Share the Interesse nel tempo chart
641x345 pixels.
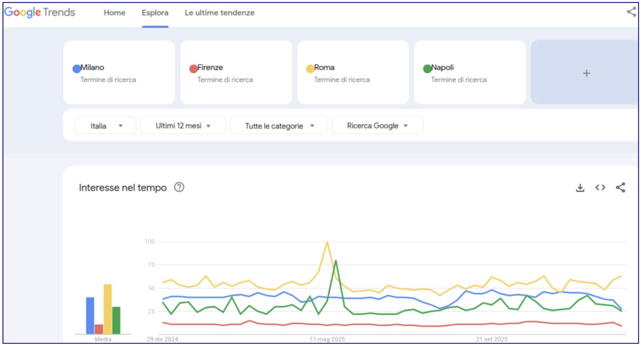pyautogui.click(x=620, y=187)
